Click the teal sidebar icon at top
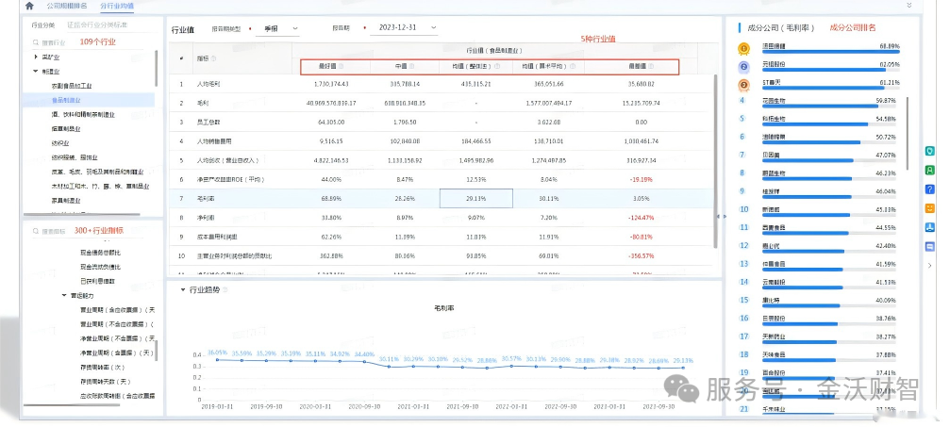Viewport: 950px width, 427px height. click(930, 151)
